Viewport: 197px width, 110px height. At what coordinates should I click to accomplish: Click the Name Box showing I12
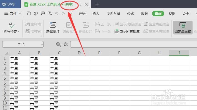(21, 44)
